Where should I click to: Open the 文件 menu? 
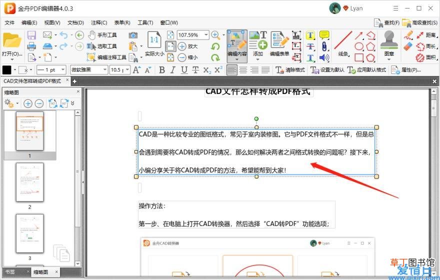(x=9, y=22)
